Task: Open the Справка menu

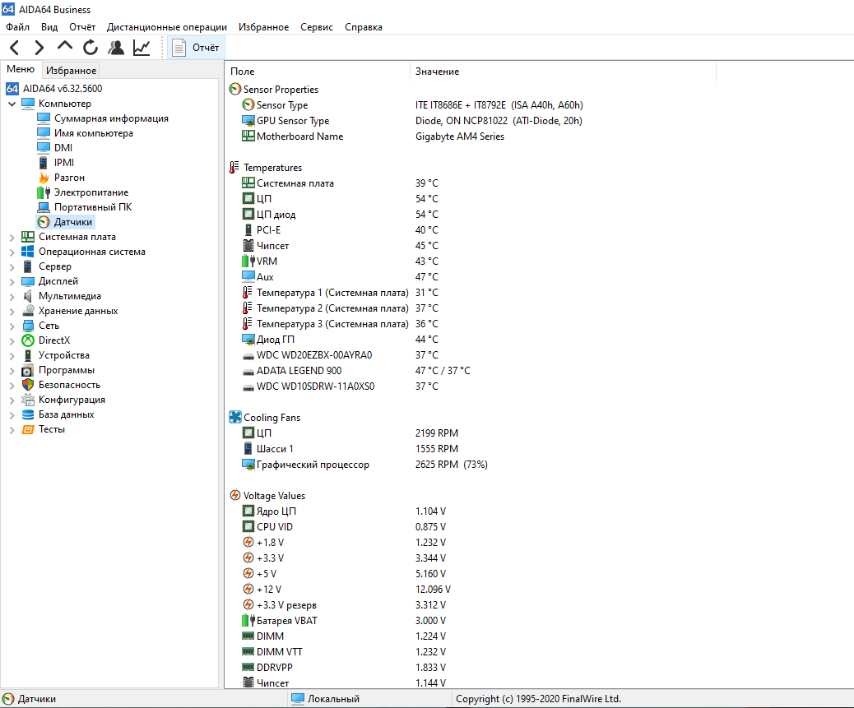Action: tap(364, 27)
